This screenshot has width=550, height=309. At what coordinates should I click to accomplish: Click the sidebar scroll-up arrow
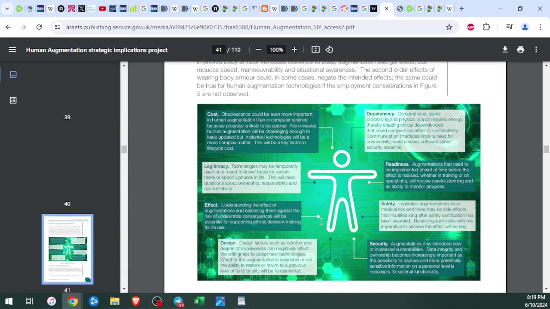[124, 65]
